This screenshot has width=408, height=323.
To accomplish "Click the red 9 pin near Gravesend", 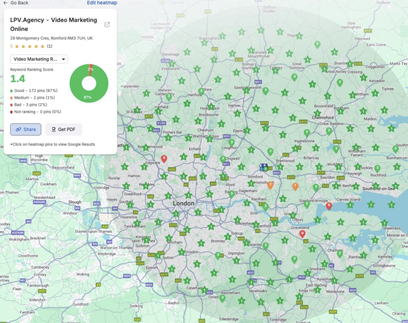I will pos(302,234).
